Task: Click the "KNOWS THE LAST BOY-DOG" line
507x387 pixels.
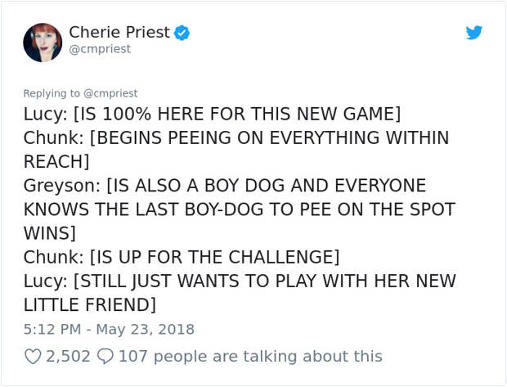Action: click(240, 209)
